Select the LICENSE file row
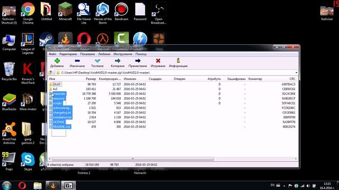The width and height of the screenshot is (339, 190). 172,122
